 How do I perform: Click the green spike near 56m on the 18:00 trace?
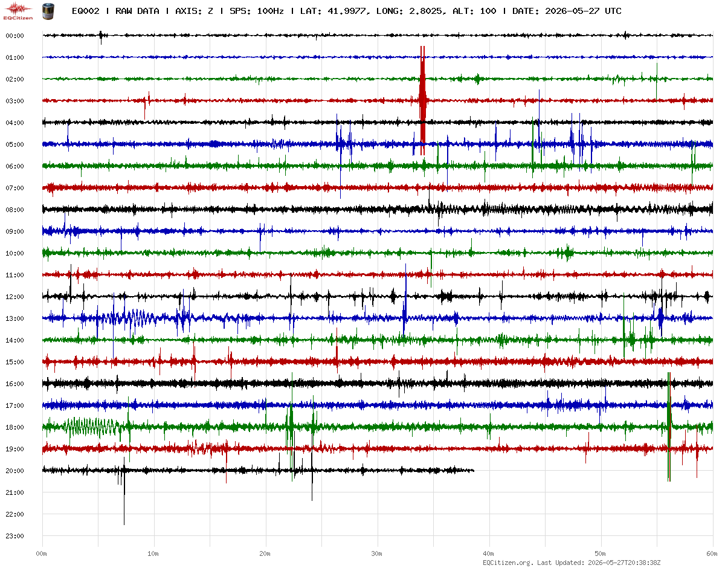coord(669,427)
